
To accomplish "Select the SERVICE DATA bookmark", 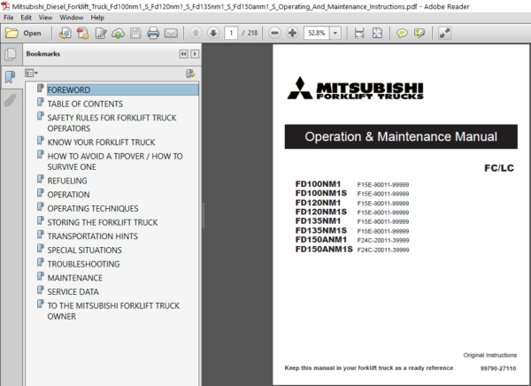I will coord(73,292).
